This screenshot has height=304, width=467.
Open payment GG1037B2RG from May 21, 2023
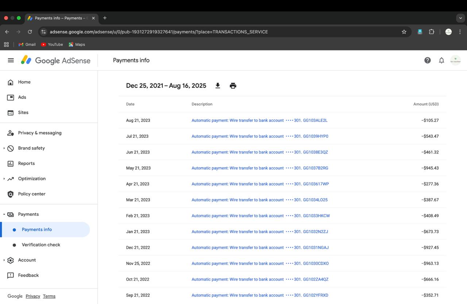coord(260,168)
